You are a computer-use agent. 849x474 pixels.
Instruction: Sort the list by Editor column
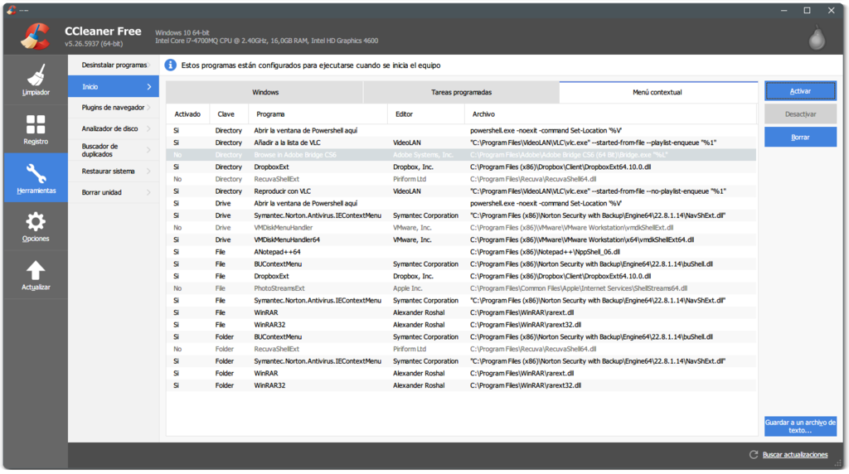pyautogui.click(x=425, y=114)
